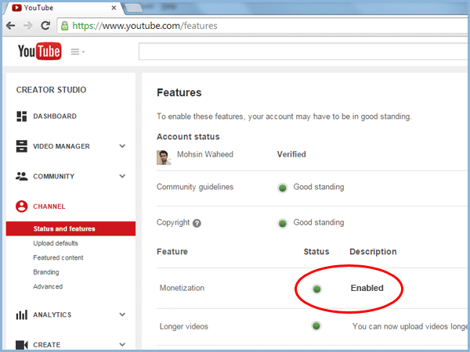470x352 pixels.
Task: Click the browser forward arrow
Action: point(28,25)
